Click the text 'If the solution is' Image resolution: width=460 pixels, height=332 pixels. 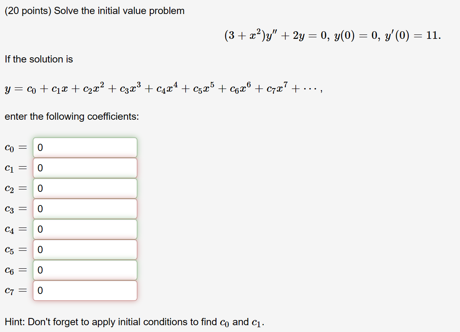pyautogui.click(x=39, y=59)
